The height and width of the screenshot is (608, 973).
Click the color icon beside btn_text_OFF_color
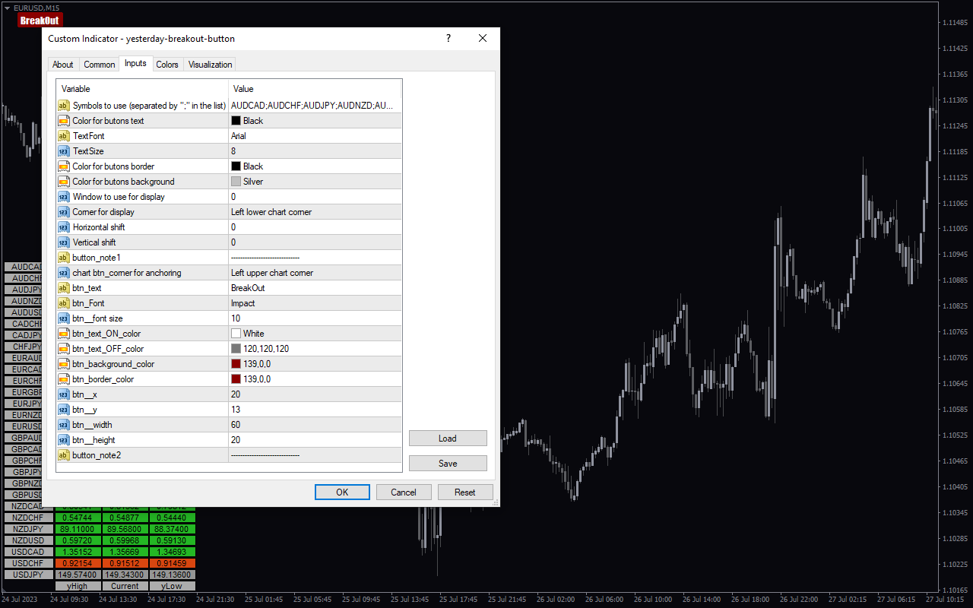pos(64,349)
